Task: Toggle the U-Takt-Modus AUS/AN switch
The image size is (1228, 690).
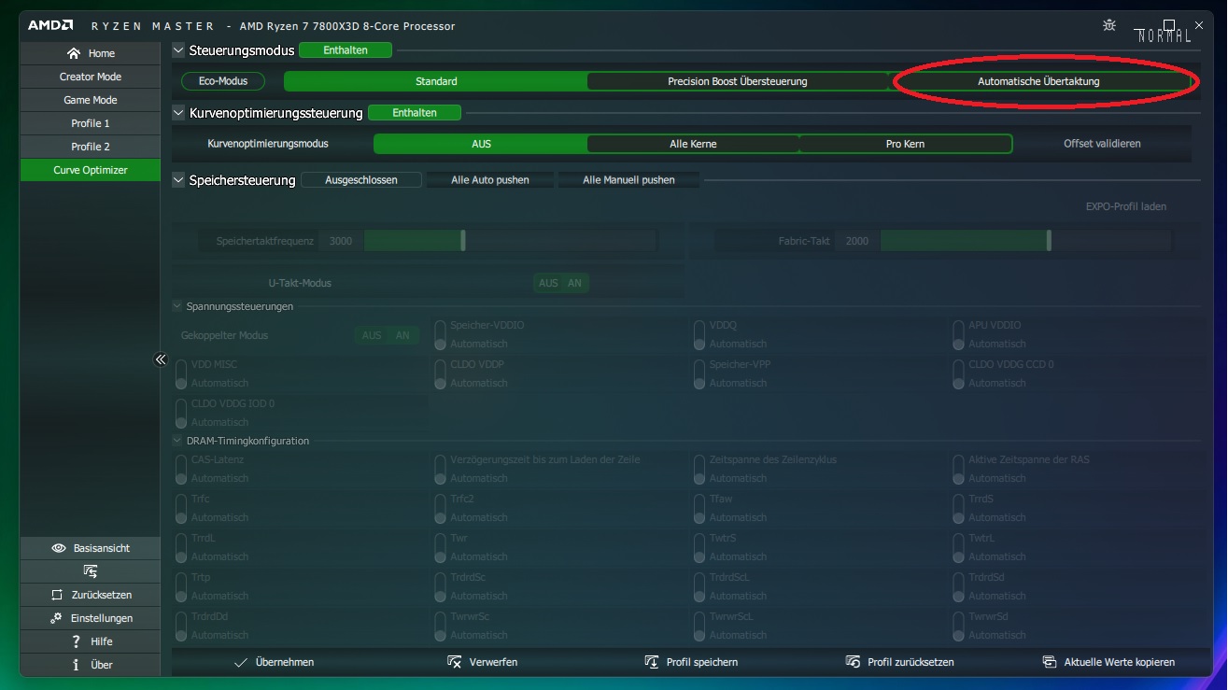Action: click(561, 283)
